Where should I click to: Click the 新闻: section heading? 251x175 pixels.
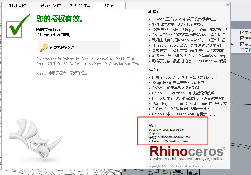pyautogui.click(x=153, y=12)
